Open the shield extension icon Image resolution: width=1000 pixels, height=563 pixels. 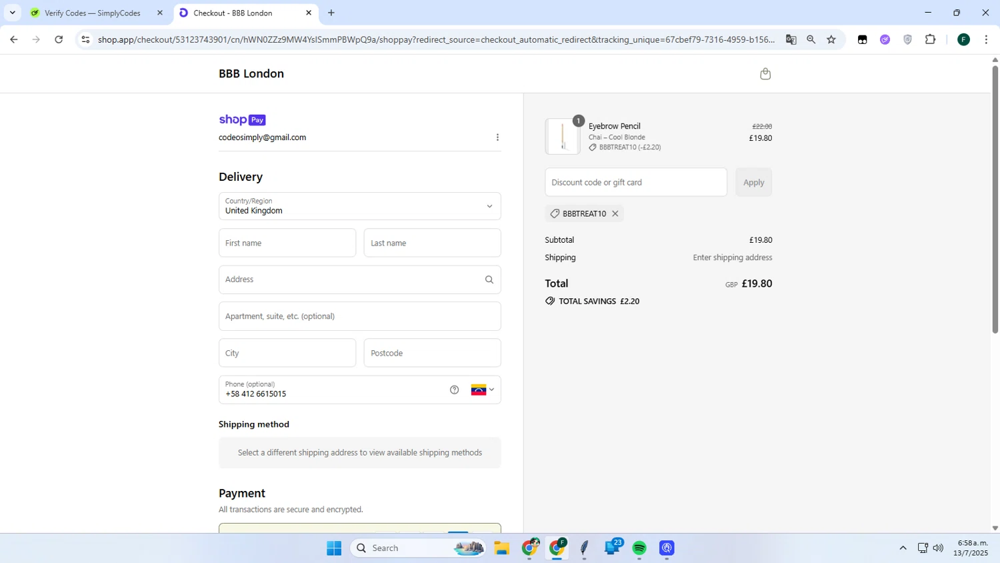click(x=907, y=39)
